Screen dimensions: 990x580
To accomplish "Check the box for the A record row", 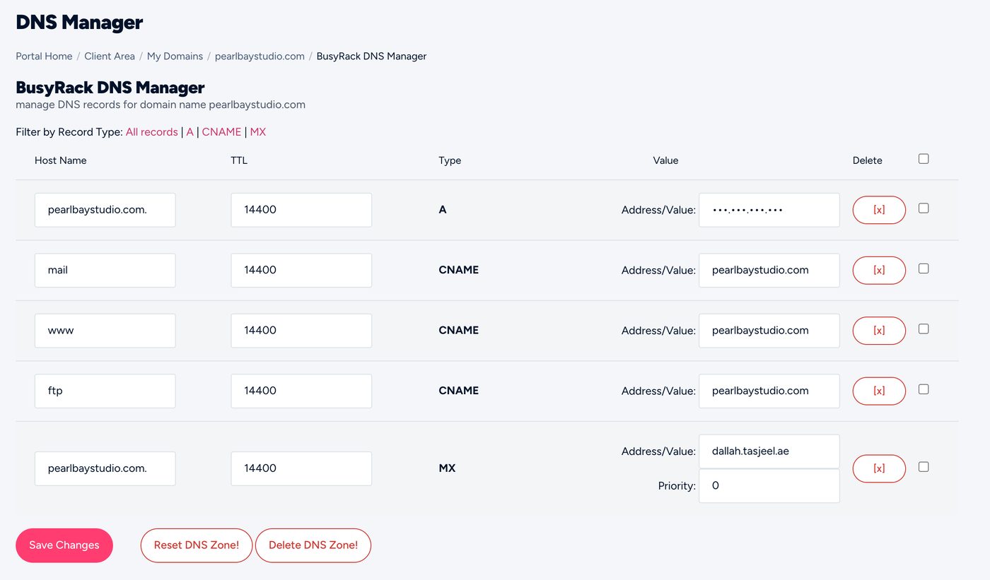I will coord(924,208).
